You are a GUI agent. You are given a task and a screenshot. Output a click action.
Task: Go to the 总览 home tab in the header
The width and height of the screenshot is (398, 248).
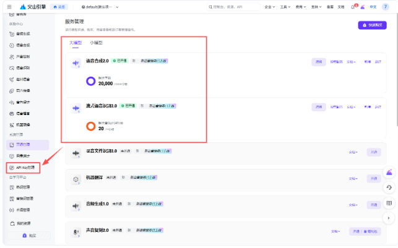(59, 7)
